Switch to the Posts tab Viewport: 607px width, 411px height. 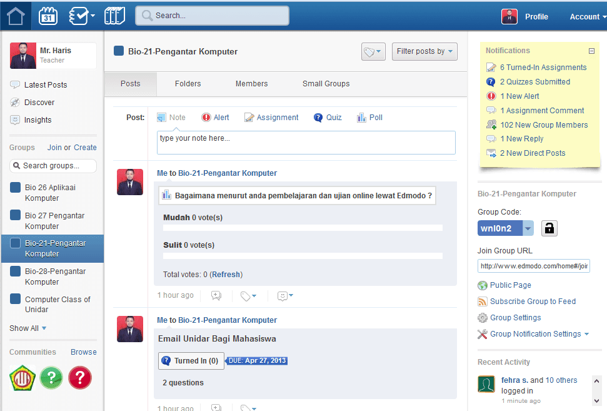[x=131, y=84]
